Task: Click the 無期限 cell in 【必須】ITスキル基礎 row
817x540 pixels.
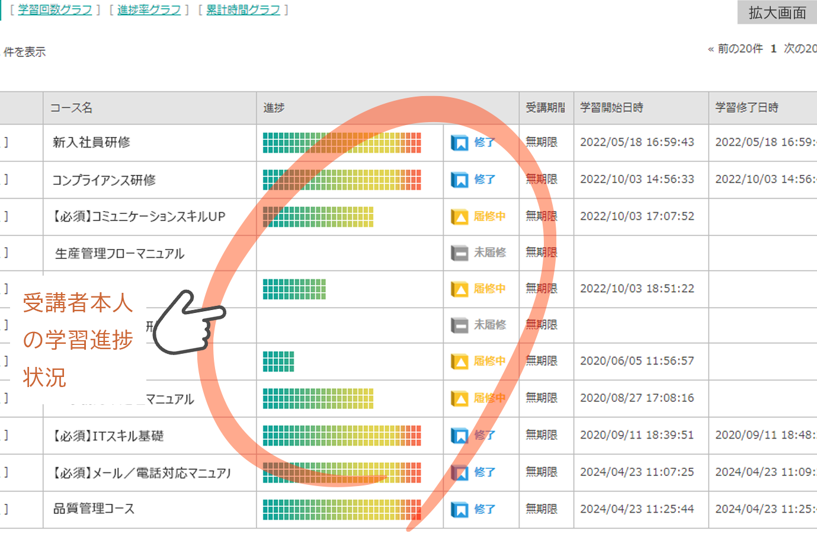Action: click(542, 435)
